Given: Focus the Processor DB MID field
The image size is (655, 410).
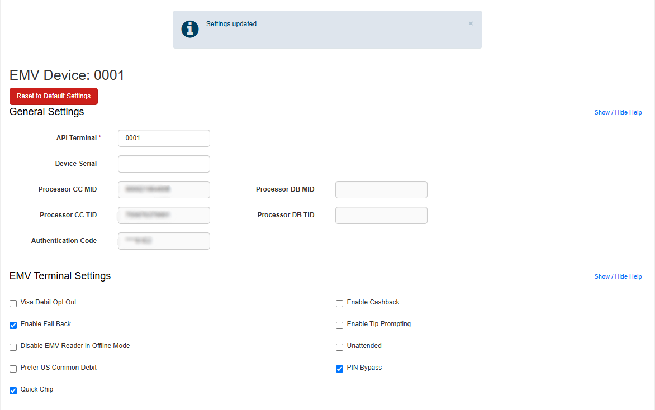Looking at the screenshot, I should pyautogui.click(x=381, y=189).
